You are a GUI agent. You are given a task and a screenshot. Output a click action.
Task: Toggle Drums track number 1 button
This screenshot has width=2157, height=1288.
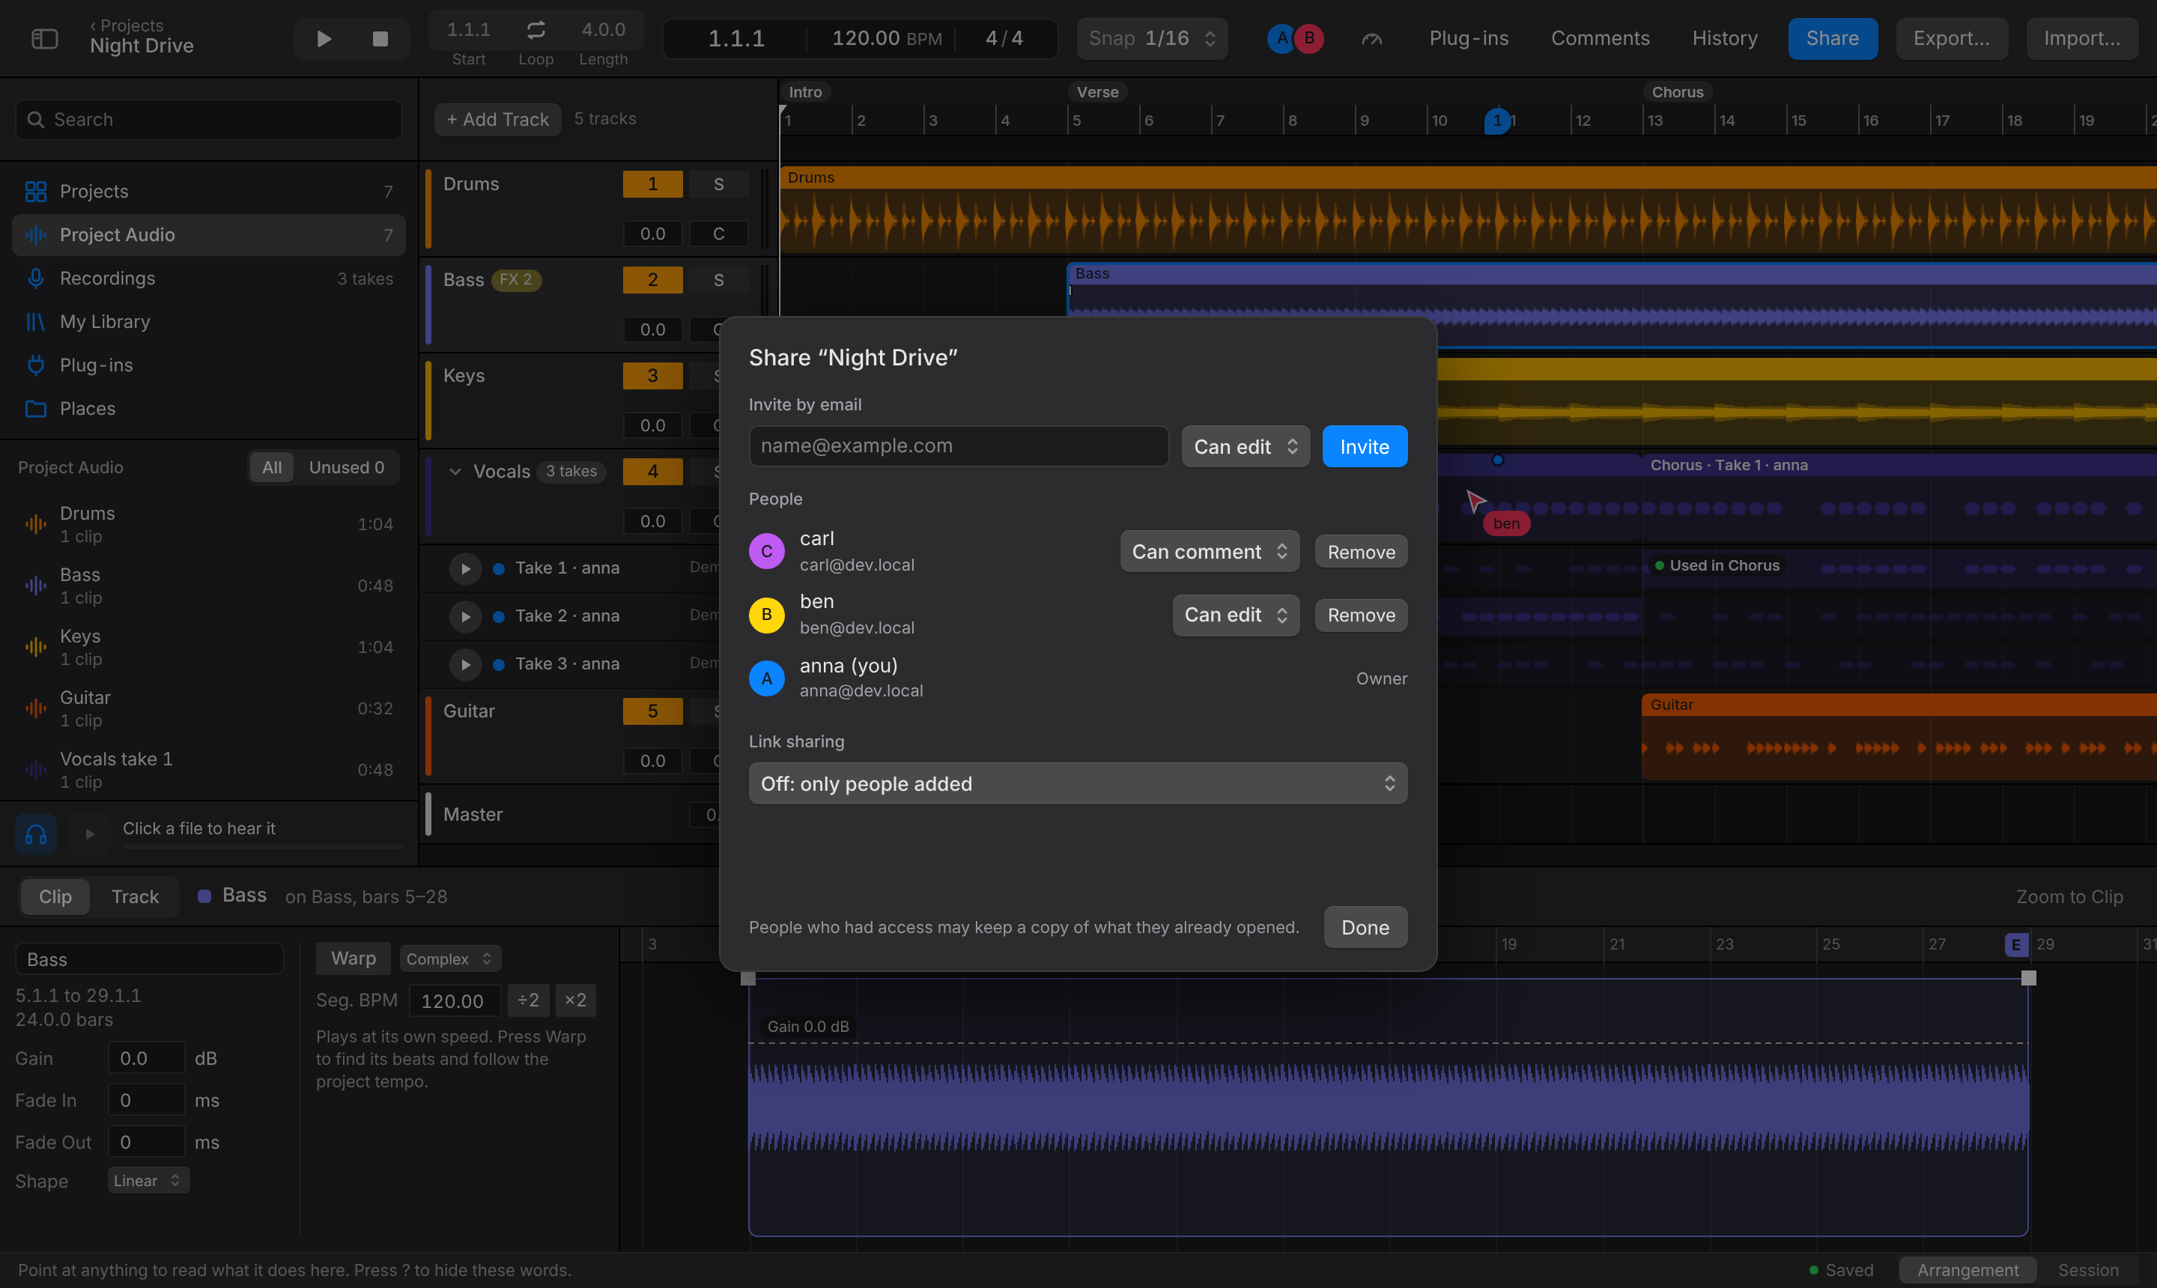coord(653,184)
